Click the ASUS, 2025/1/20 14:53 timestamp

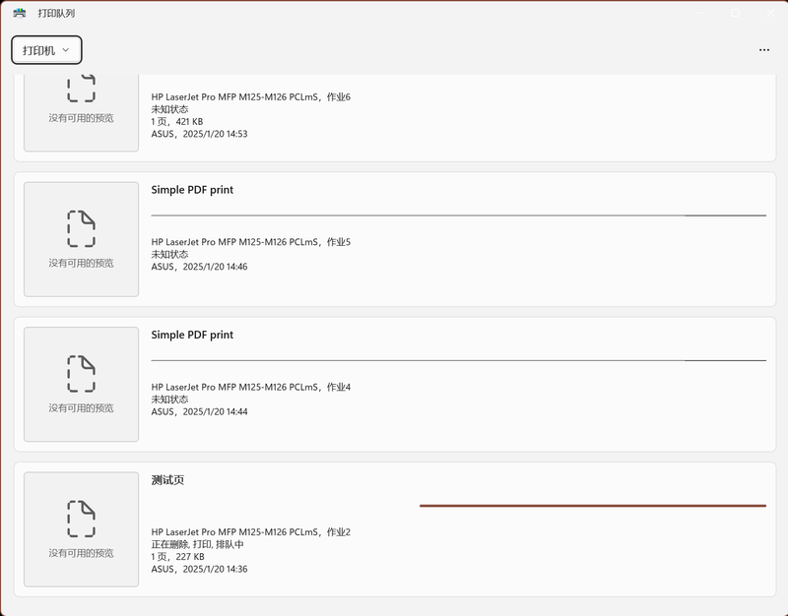[199, 134]
